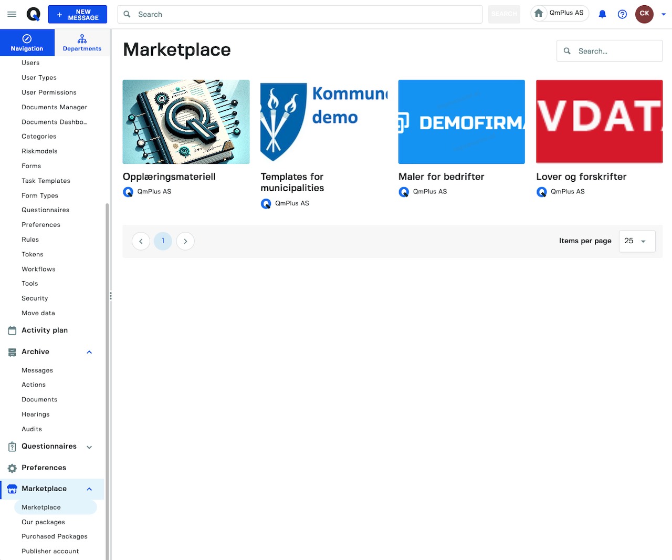The width and height of the screenshot is (672, 560).
Task: Open the Items per page dropdown
Action: pyautogui.click(x=637, y=241)
